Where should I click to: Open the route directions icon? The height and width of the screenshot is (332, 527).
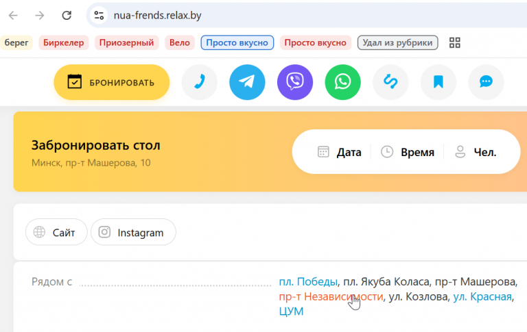tap(390, 82)
